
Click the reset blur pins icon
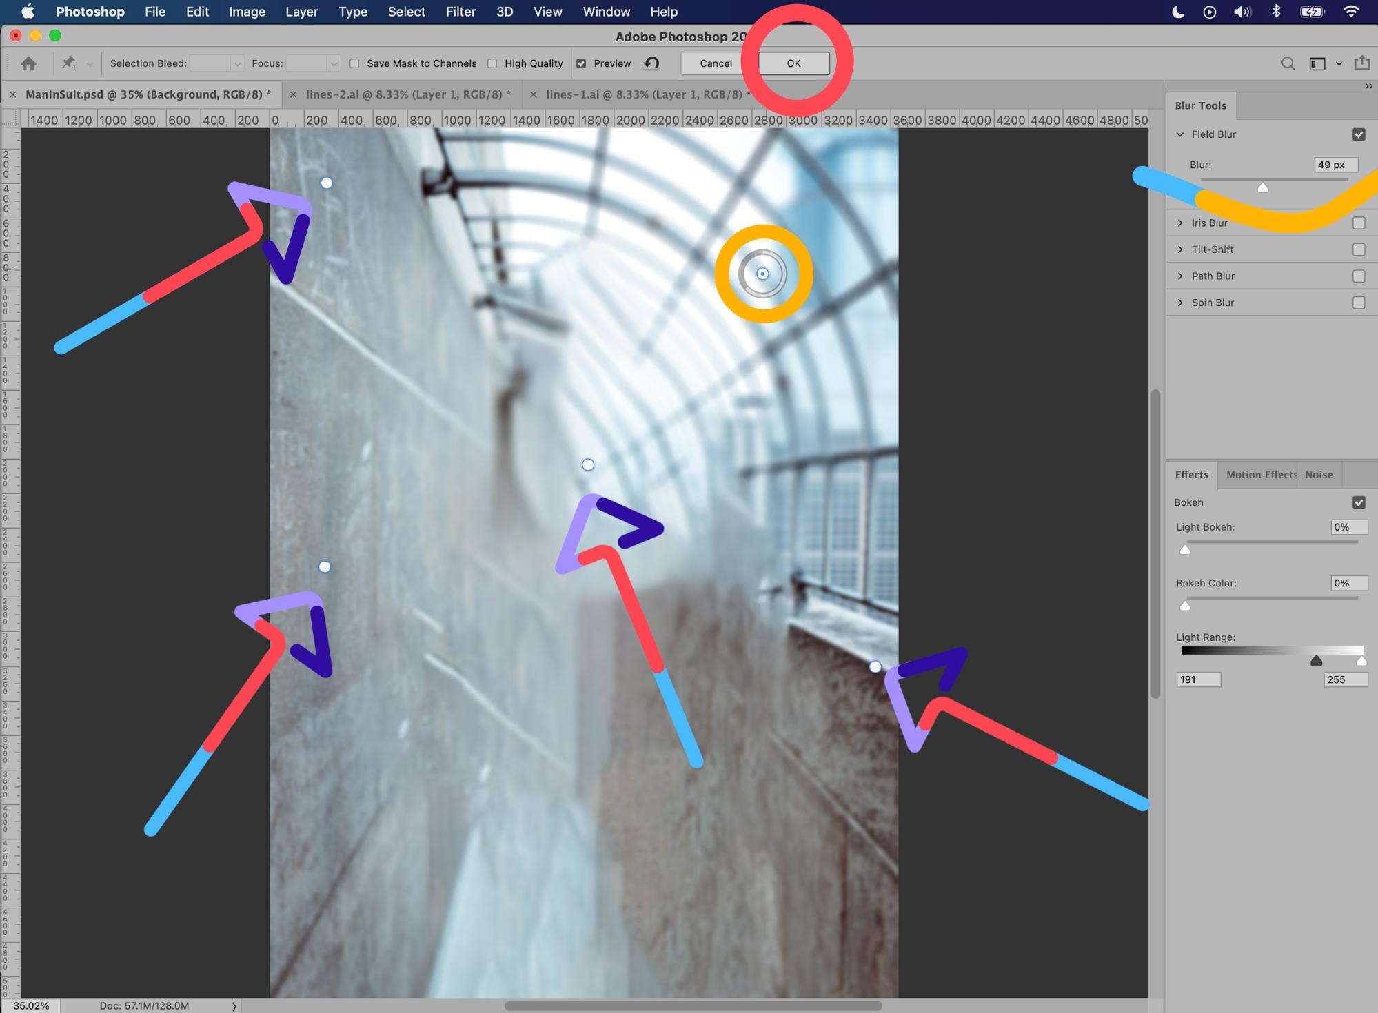[651, 63]
